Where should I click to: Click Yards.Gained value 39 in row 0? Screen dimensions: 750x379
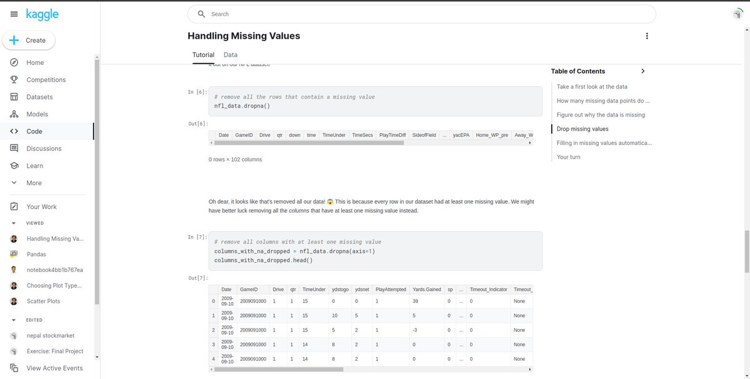[x=416, y=301]
